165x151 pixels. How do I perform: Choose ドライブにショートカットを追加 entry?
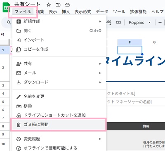click(x=59, y=115)
